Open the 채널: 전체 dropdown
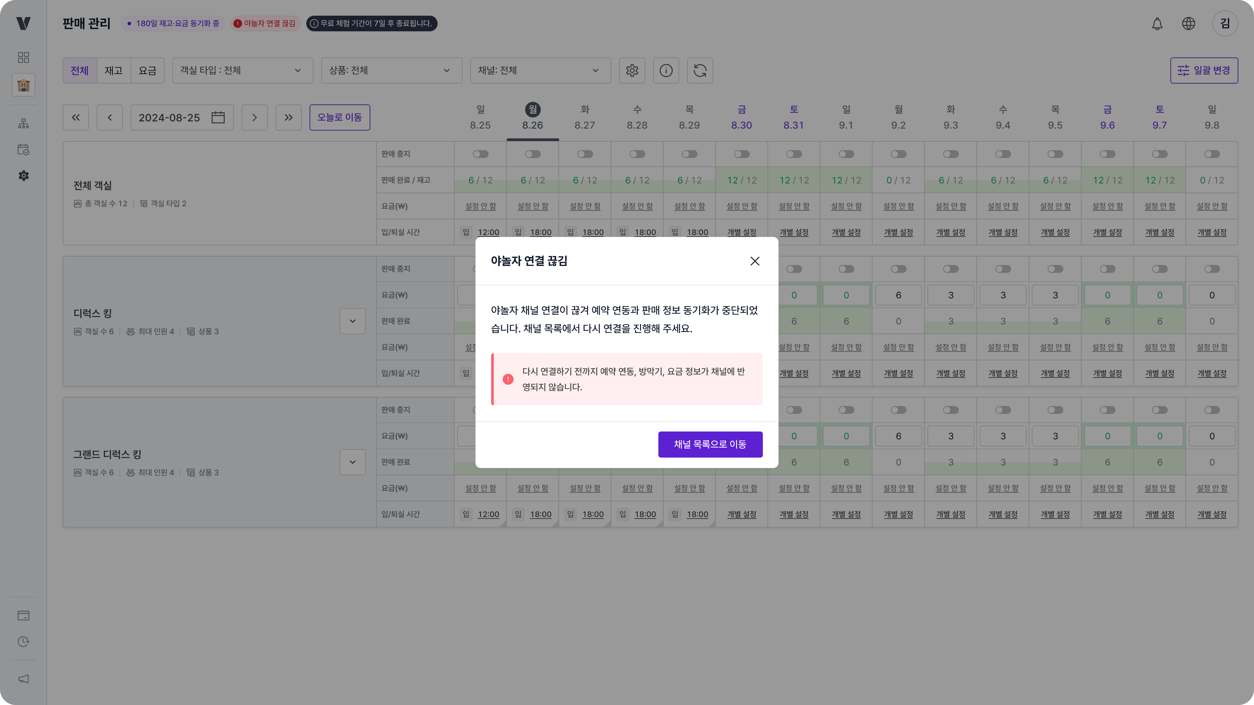1254x705 pixels. pyautogui.click(x=540, y=70)
